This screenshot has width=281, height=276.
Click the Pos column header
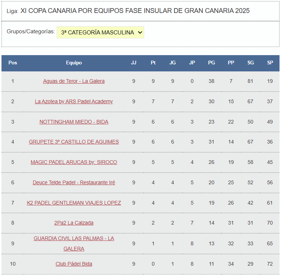tap(13, 63)
